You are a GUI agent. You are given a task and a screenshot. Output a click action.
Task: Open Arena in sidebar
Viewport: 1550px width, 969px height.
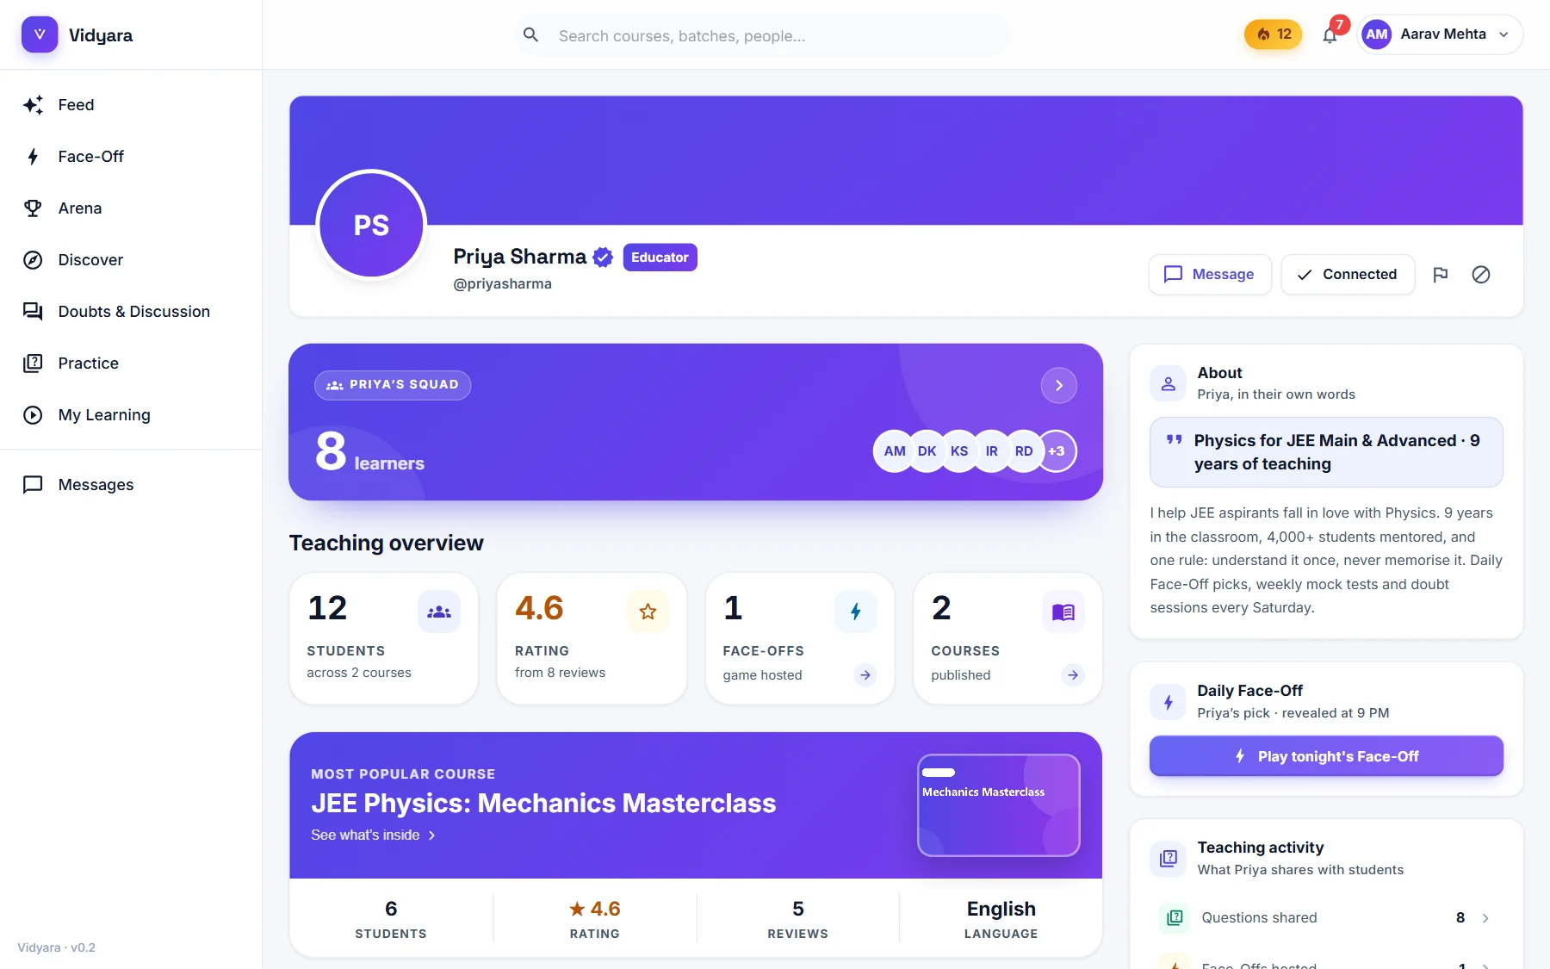(x=131, y=208)
